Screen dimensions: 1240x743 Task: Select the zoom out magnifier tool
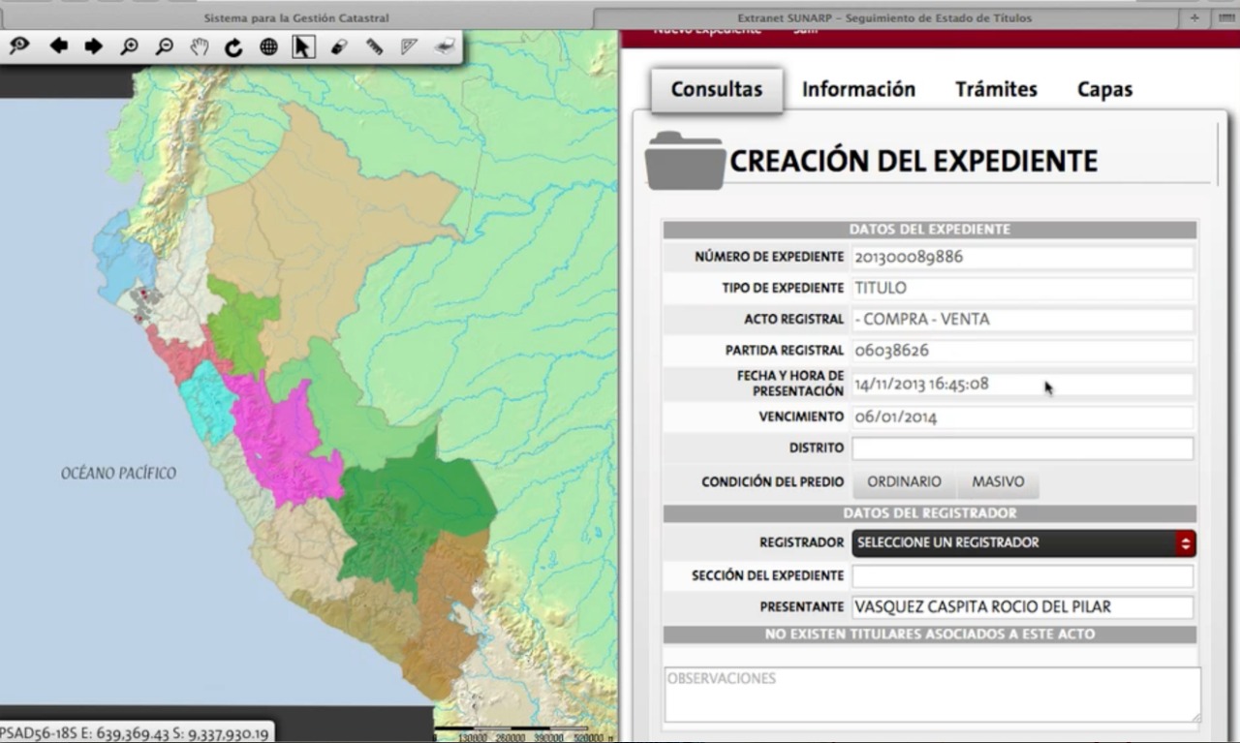tap(164, 46)
